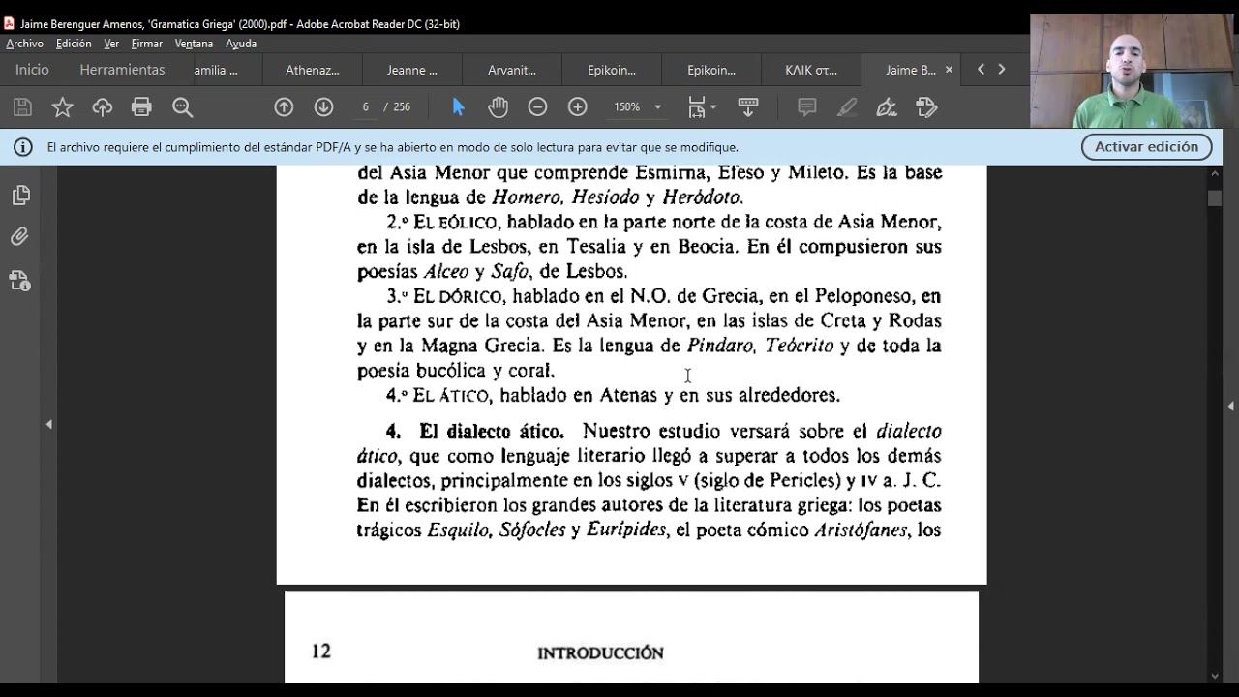Open the attachments paperclip panel
The image size is (1239, 697).
pyautogui.click(x=20, y=237)
